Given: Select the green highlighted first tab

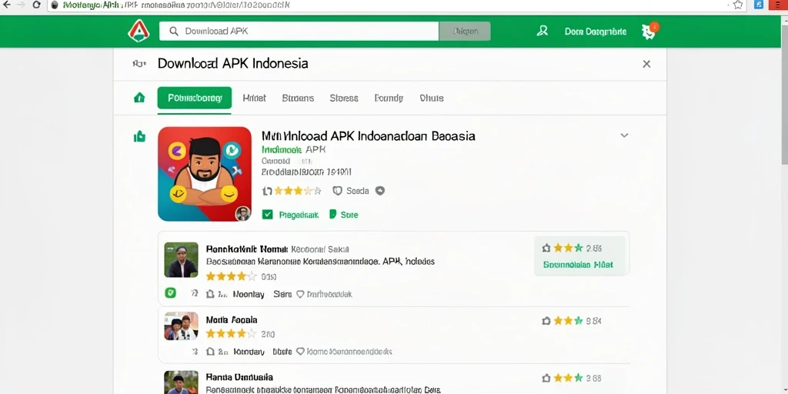Looking at the screenshot, I should coord(195,98).
